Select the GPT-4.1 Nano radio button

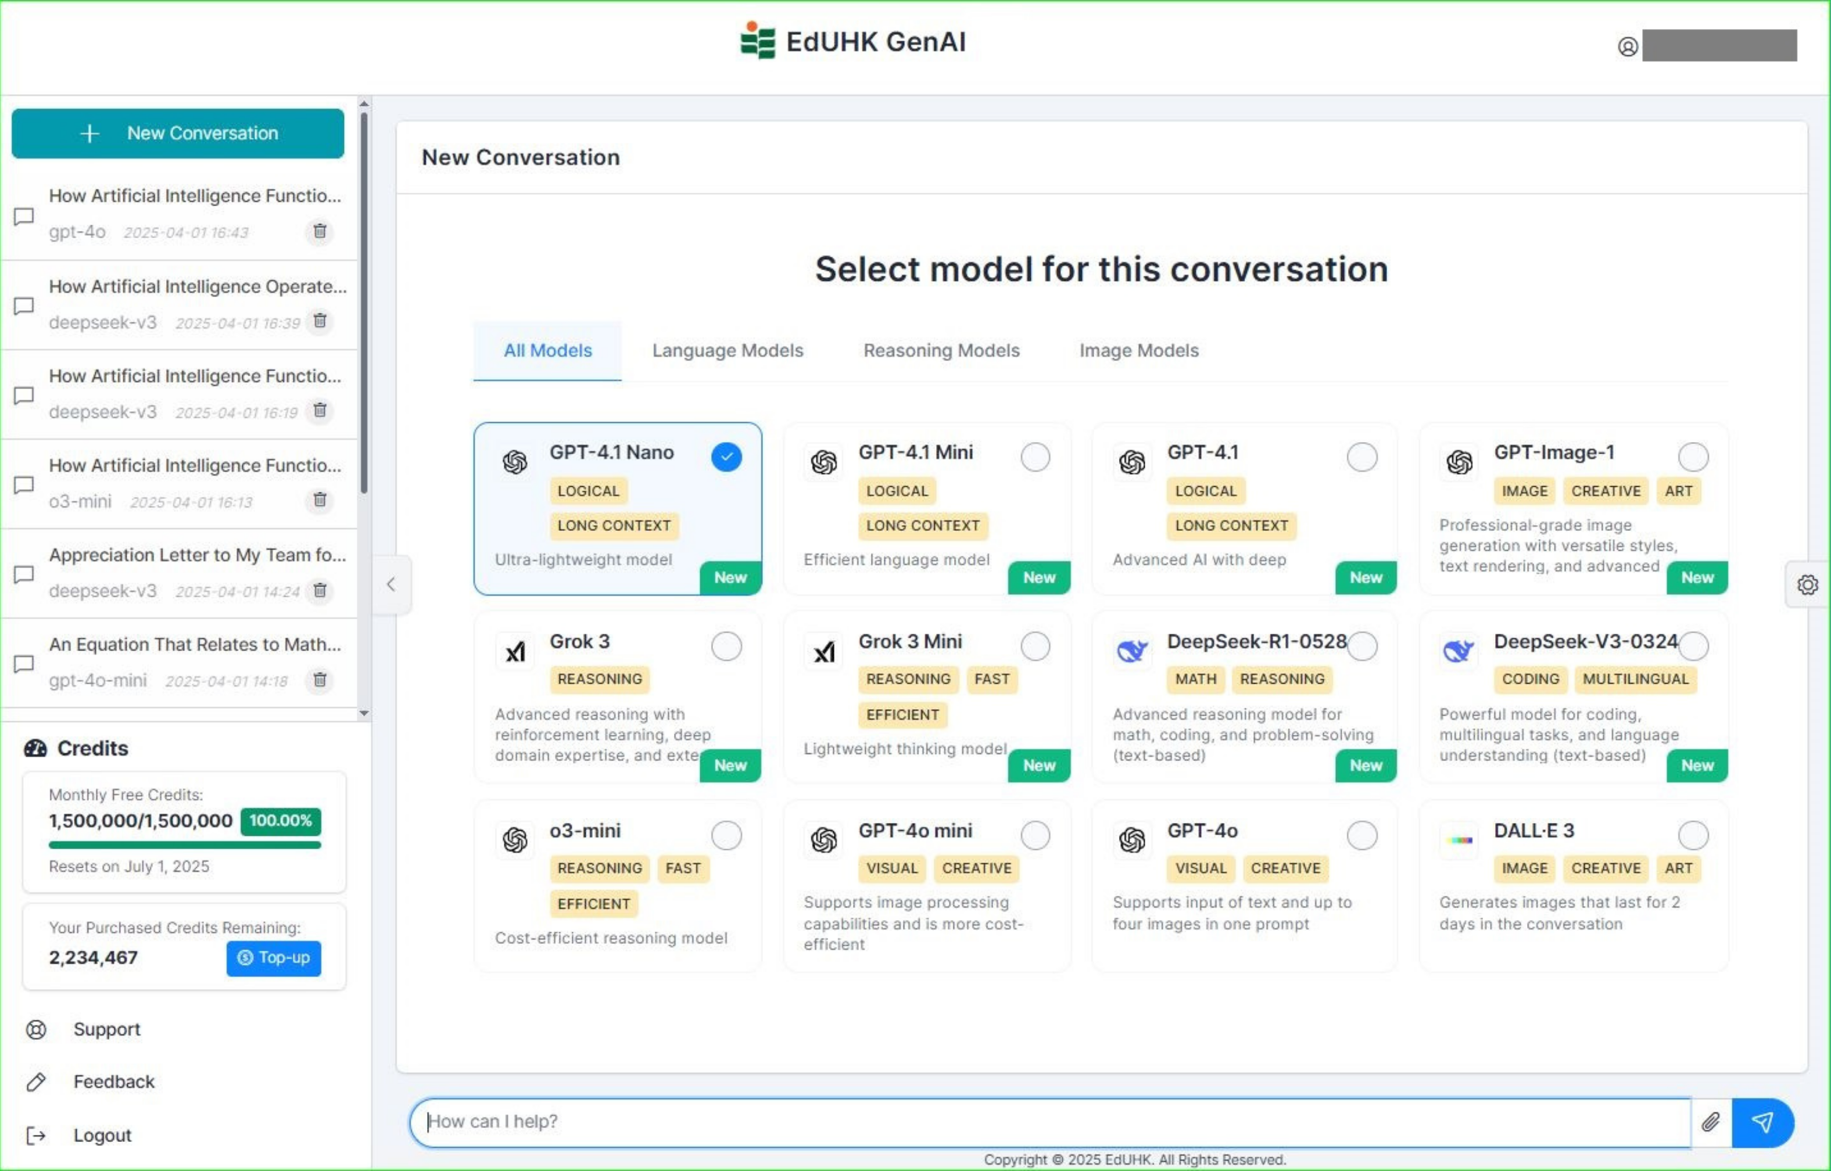tap(726, 457)
